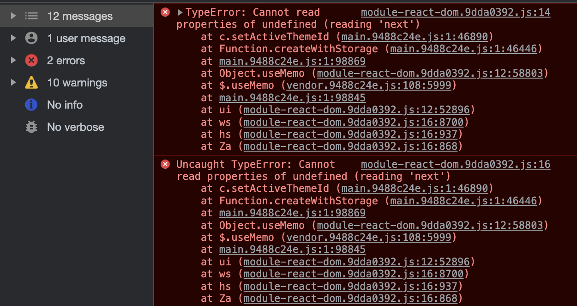Click the red error icon beside the first TypeError
This screenshot has width=577, height=306.
click(x=165, y=12)
